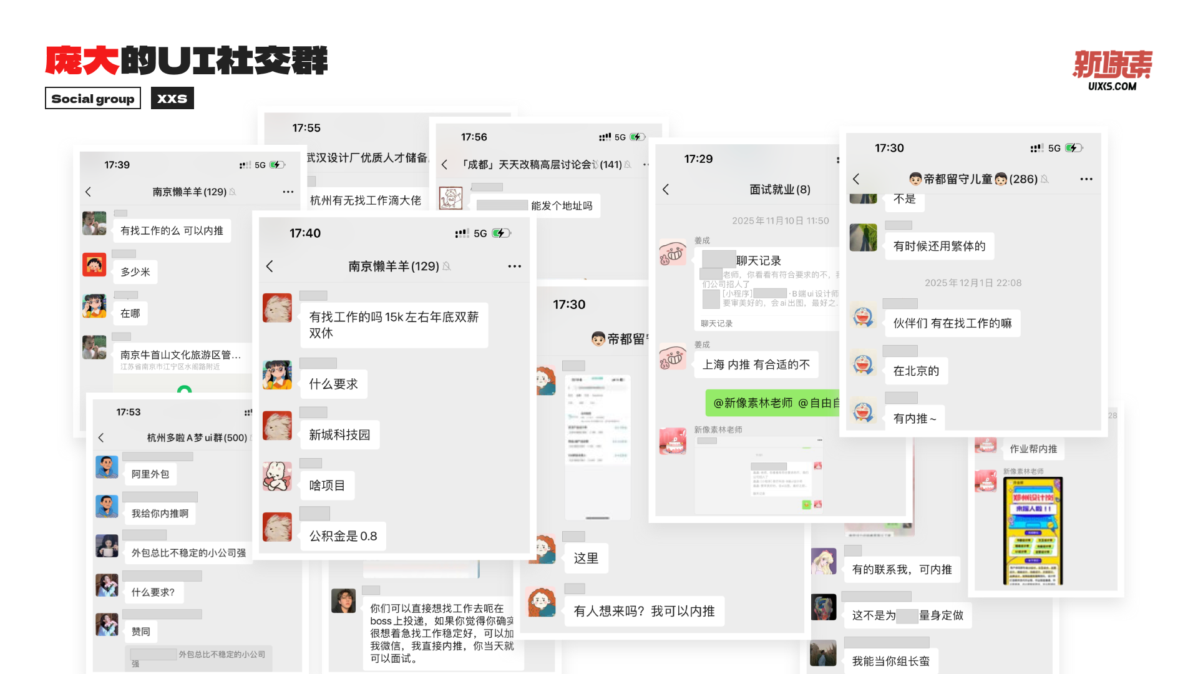This screenshot has height=674, width=1198.
Task: Tap back arrow in 17:40 南京懒羊羊 chat
Action: (x=270, y=266)
